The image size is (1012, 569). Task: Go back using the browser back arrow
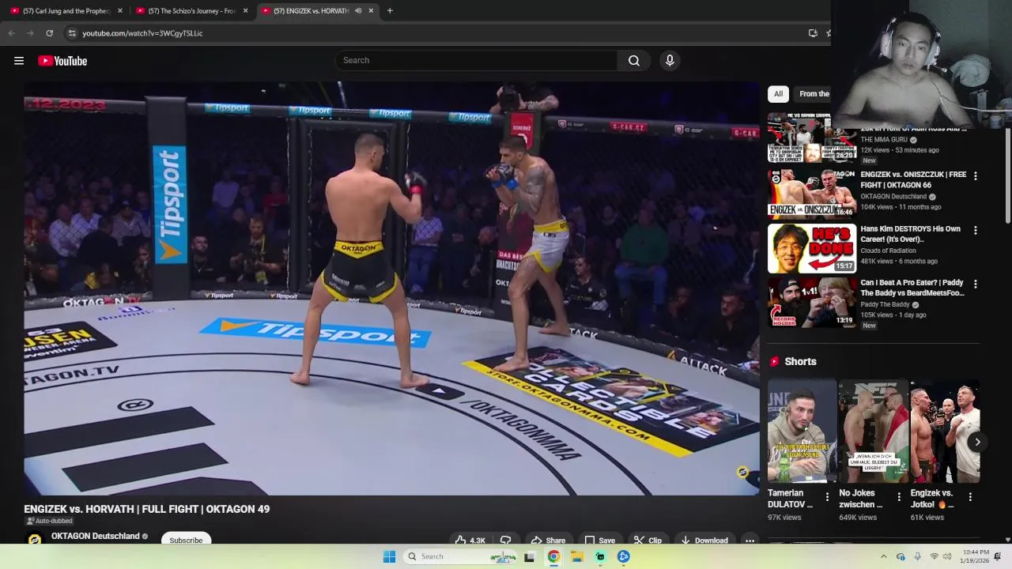pyautogui.click(x=11, y=33)
